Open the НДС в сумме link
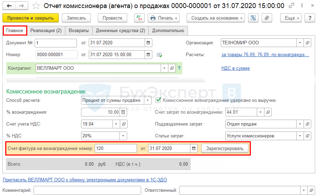320x196 pixels. 235,68
